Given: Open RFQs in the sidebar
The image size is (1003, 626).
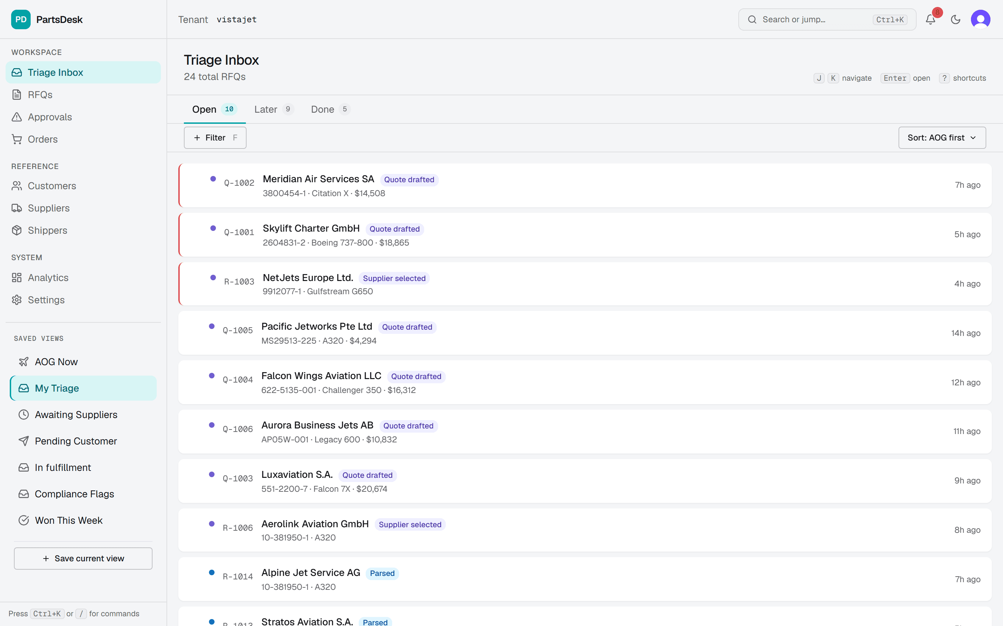Looking at the screenshot, I should (x=83, y=95).
